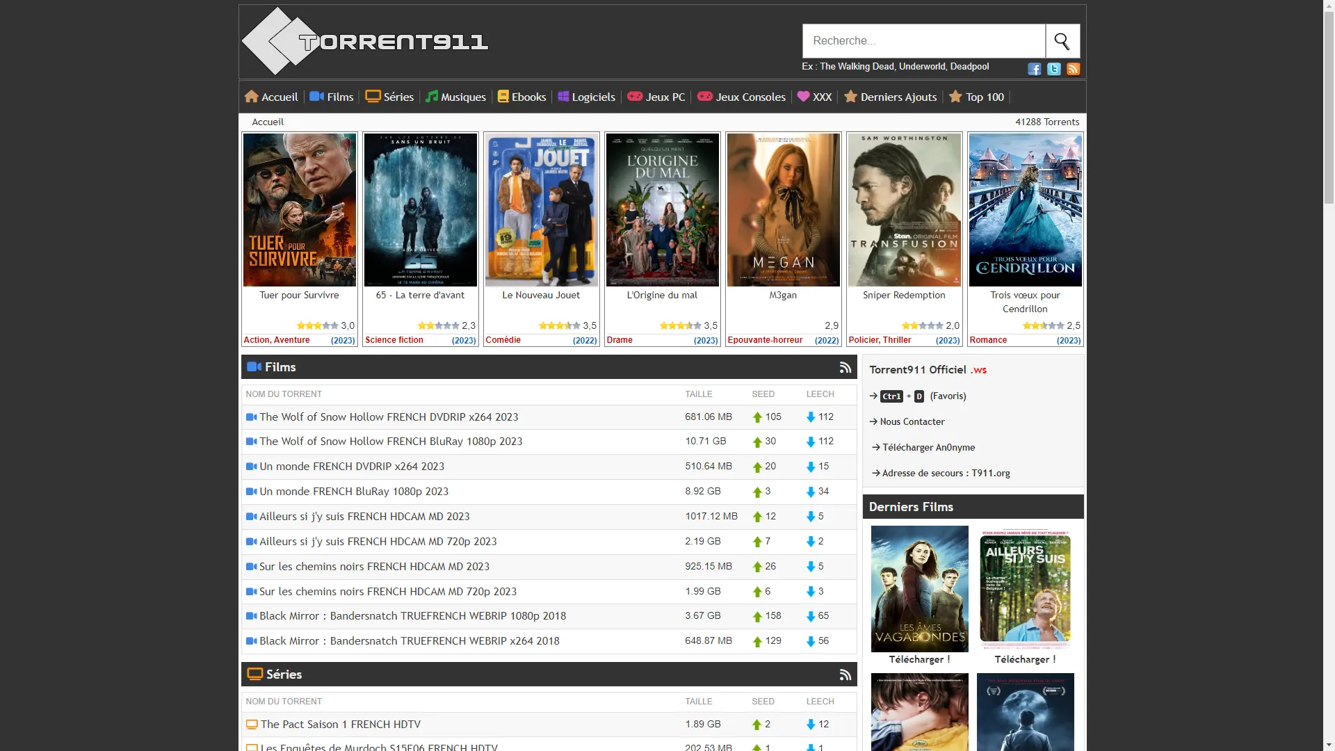
Task: Open the L'Origine du mal poster
Action: [x=663, y=210]
